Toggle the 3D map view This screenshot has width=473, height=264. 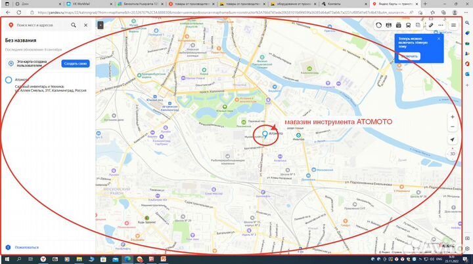point(453,154)
